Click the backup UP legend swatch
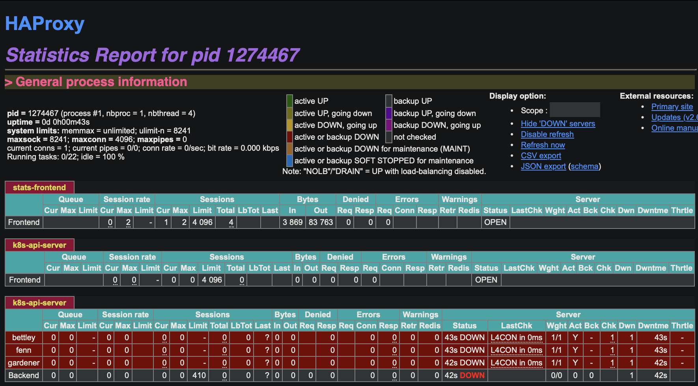Viewport: 698px width, 386px height. (x=389, y=101)
